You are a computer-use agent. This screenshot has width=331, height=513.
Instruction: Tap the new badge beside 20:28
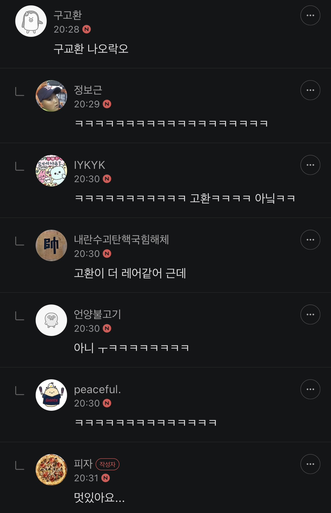(87, 29)
